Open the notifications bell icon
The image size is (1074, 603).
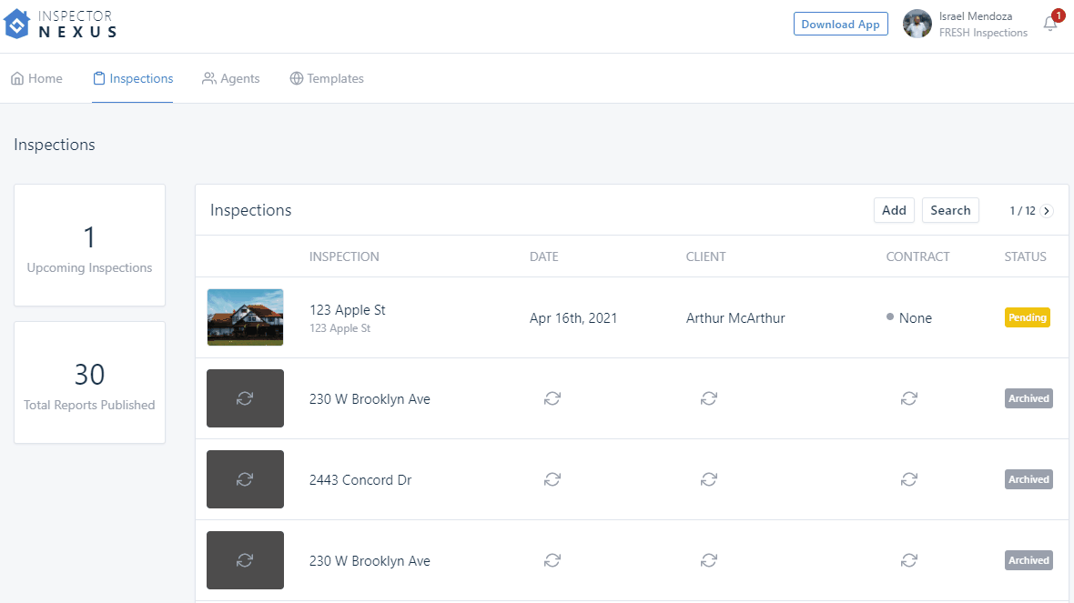click(1050, 25)
